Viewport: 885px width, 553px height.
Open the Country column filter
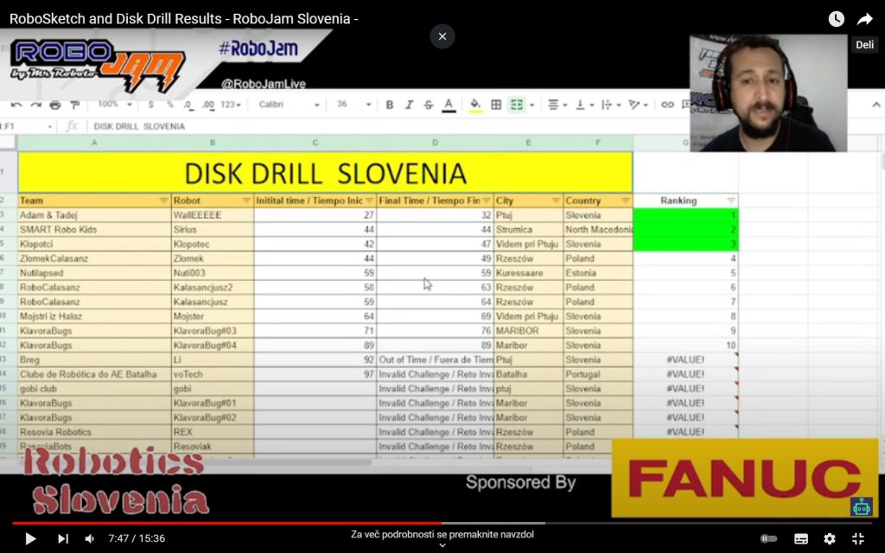[625, 200]
